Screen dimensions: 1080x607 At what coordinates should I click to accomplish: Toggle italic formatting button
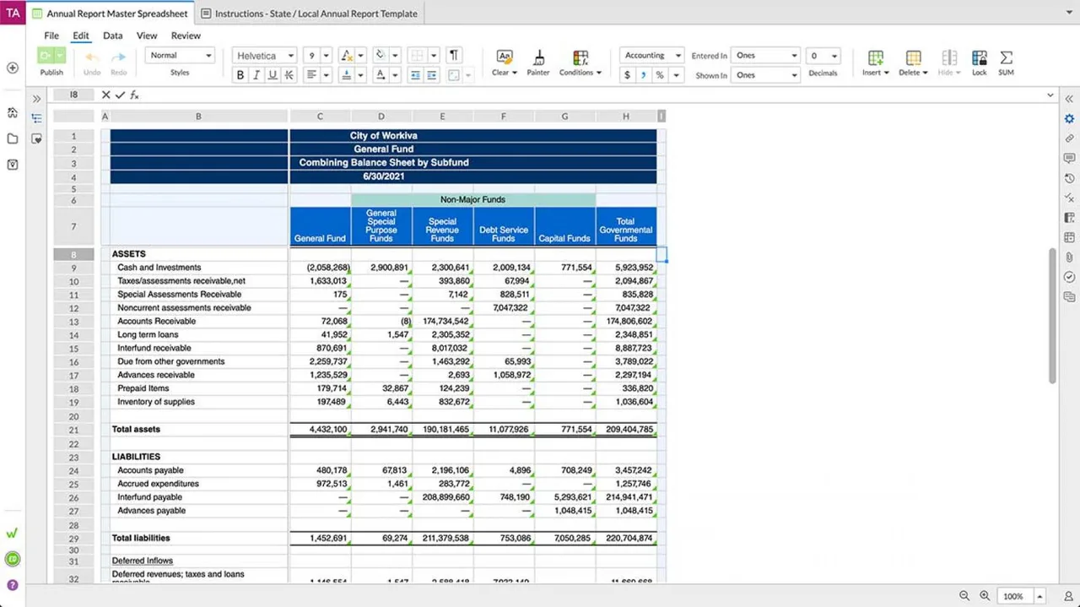[x=256, y=75]
